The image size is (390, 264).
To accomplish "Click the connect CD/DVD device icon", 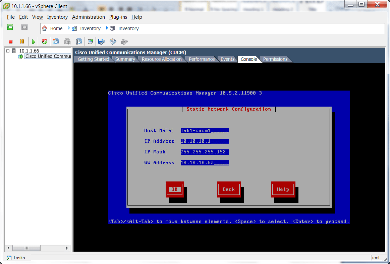I will coord(113,41).
